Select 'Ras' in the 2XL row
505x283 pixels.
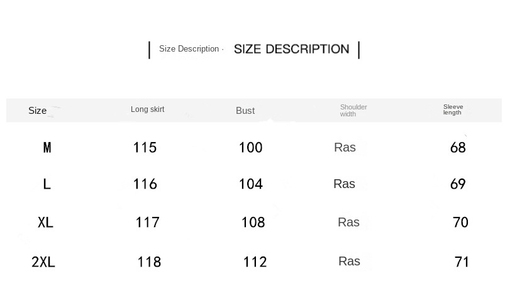349,262
